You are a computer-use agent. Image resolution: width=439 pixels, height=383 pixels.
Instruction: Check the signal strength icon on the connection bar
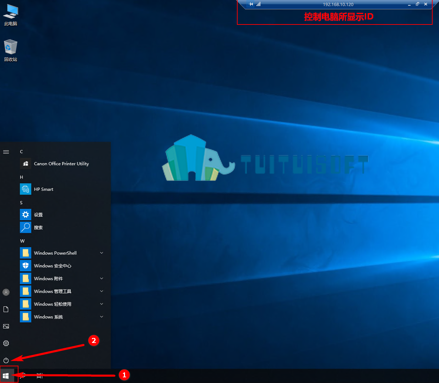(x=259, y=4)
